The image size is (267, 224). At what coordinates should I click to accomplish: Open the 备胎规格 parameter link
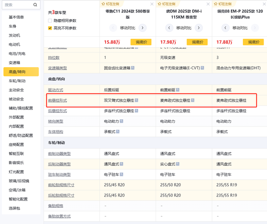(55, 206)
